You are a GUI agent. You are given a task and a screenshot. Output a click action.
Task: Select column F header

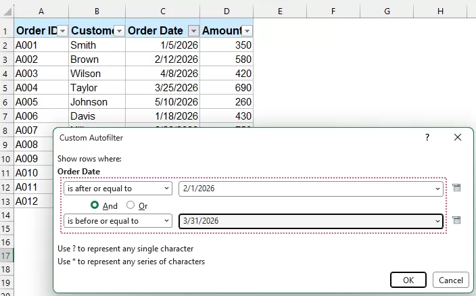[x=333, y=11]
